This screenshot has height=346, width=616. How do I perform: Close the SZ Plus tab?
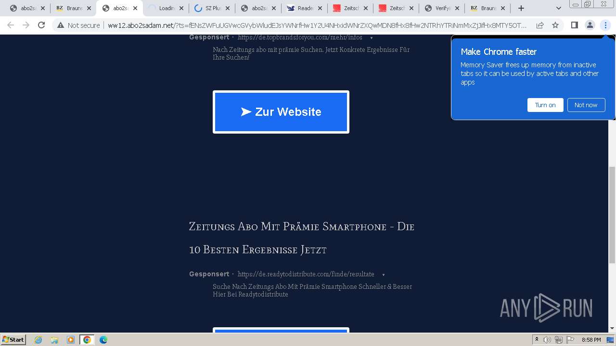(x=228, y=8)
